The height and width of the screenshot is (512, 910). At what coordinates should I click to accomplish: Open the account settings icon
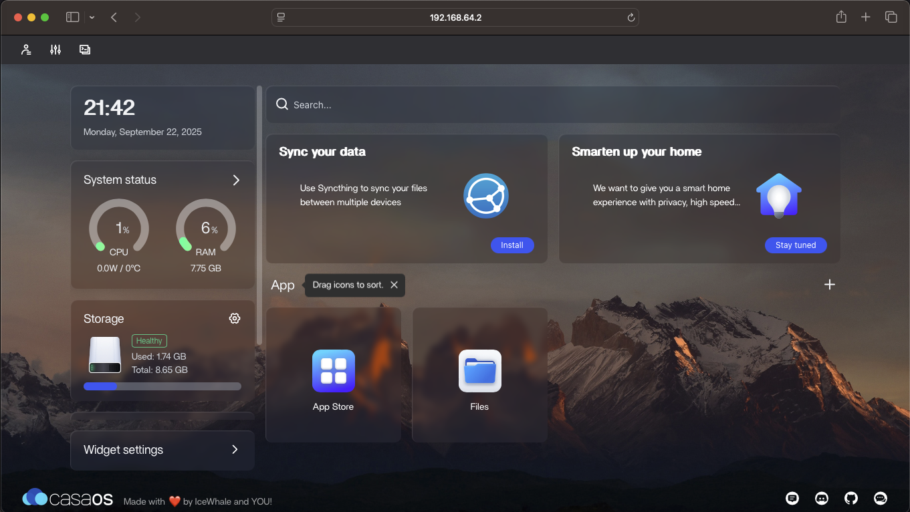[x=26, y=49]
